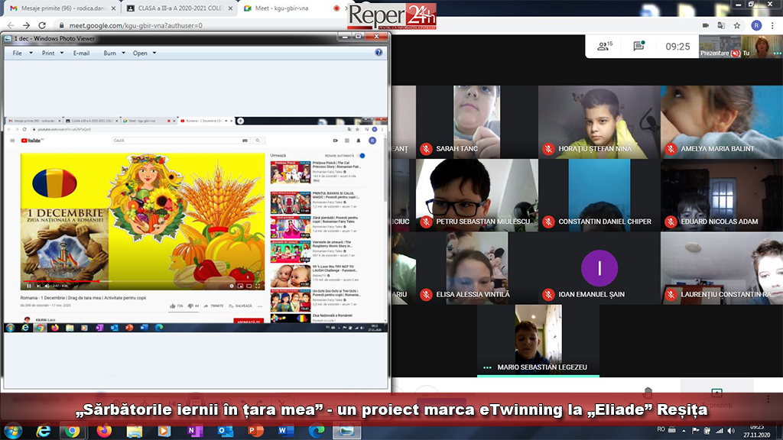Close the CLASA a III-a A tab

(x=230, y=8)
